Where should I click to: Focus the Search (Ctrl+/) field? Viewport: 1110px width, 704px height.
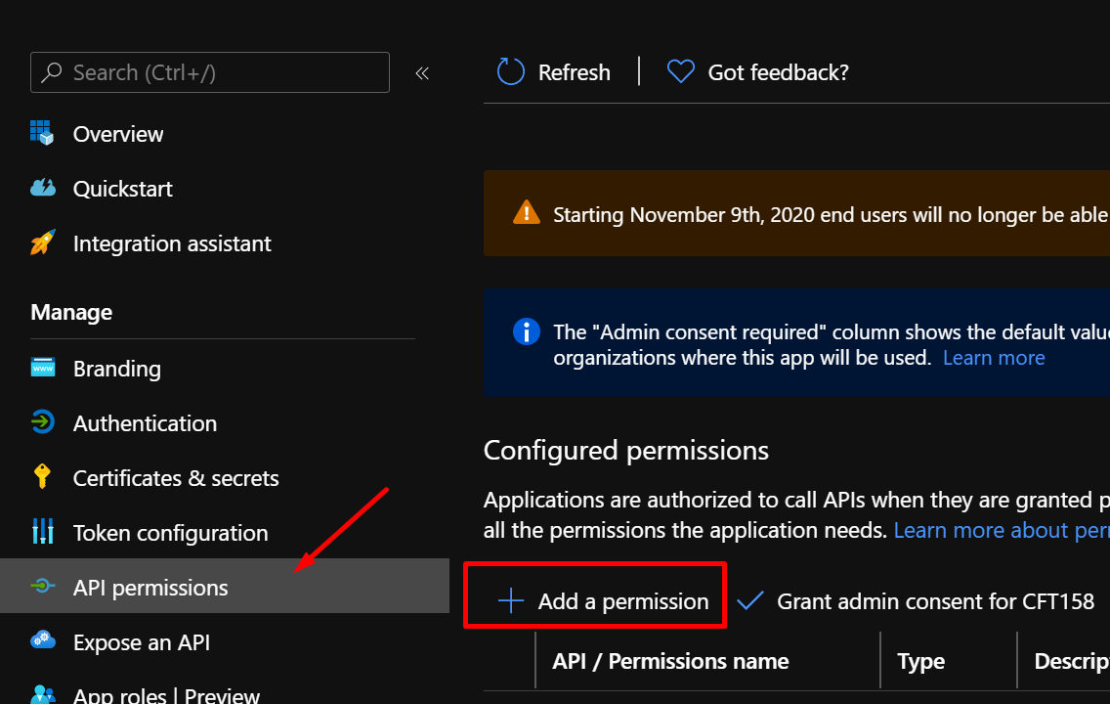(210, 72)
